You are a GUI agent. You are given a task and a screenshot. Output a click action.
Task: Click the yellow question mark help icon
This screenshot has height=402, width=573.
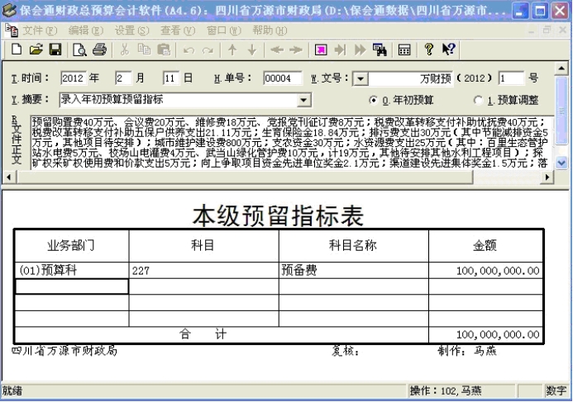click(x=429, y=50)
